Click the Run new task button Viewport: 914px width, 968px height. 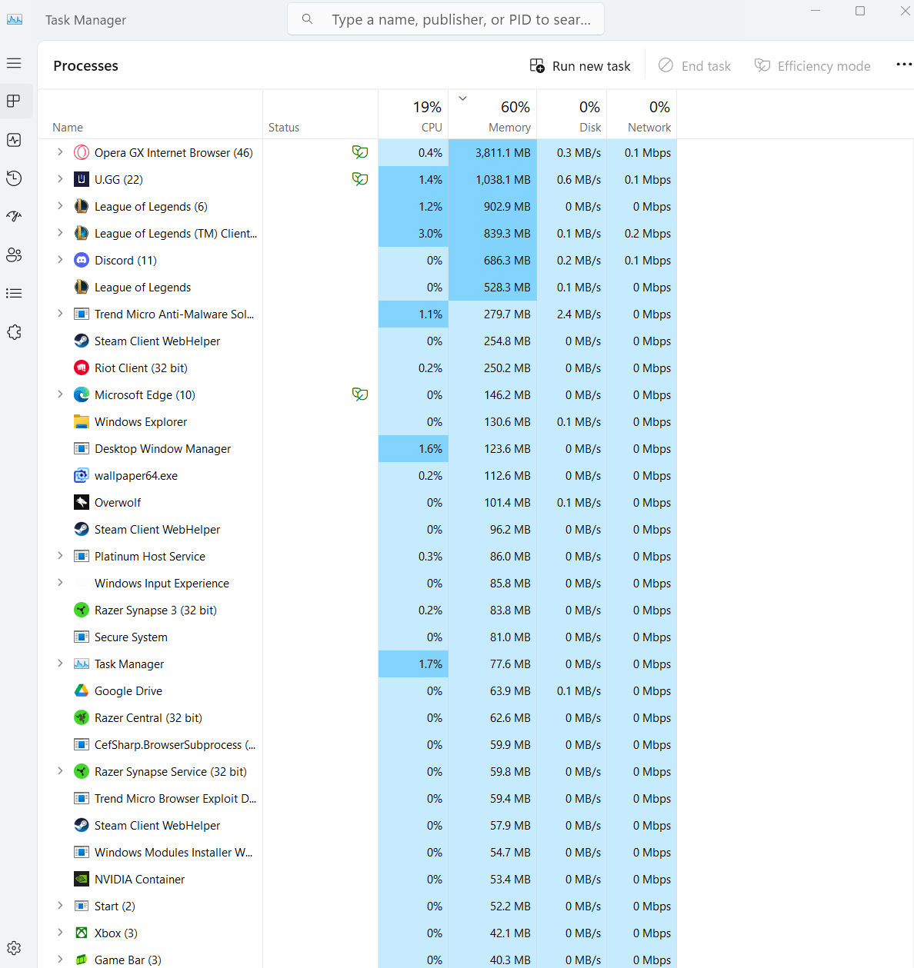pyautogui.click(x=580, y=66)
